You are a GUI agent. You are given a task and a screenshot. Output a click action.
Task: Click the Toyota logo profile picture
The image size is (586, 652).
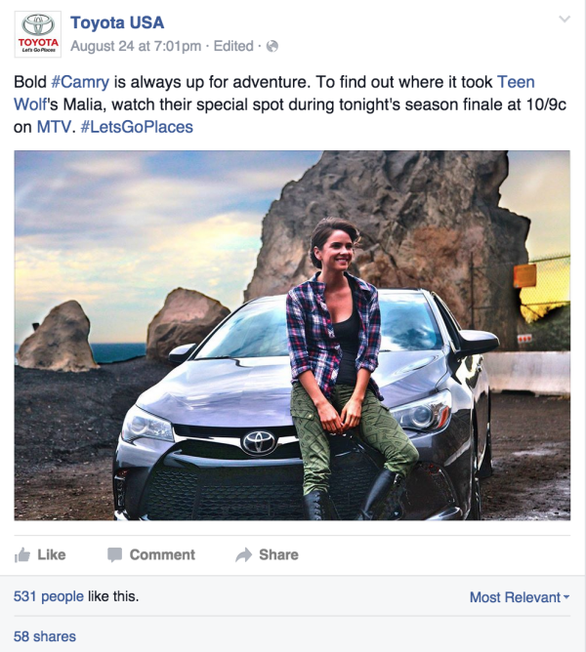pos(38,34)
